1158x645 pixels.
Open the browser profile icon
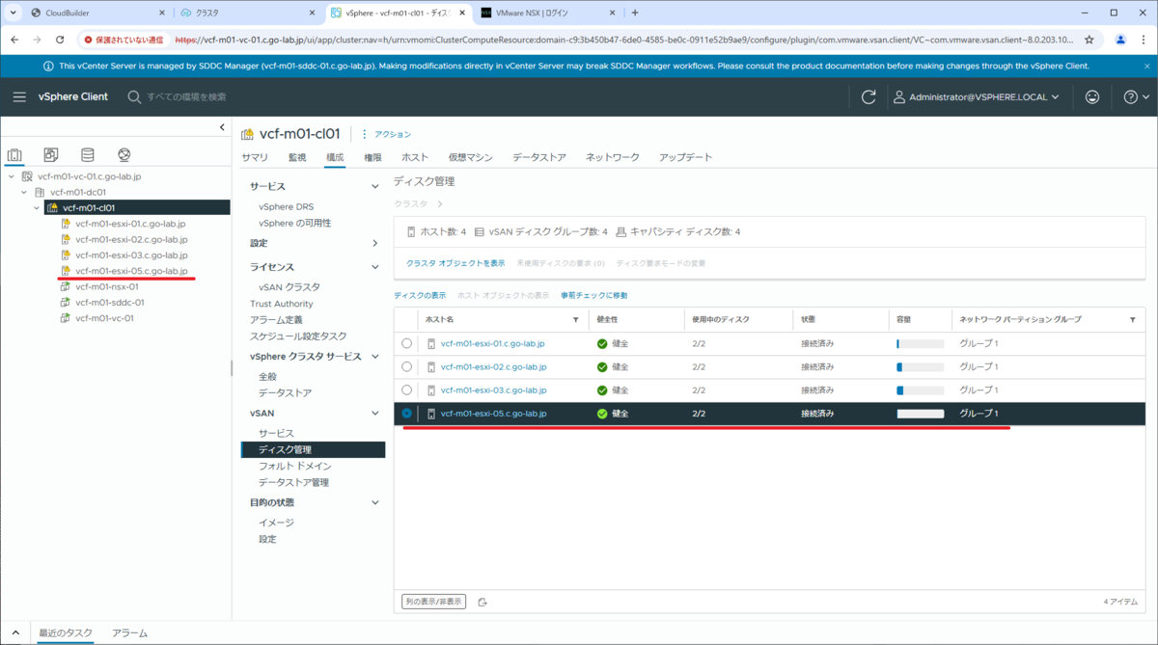tap(1120, 40)
